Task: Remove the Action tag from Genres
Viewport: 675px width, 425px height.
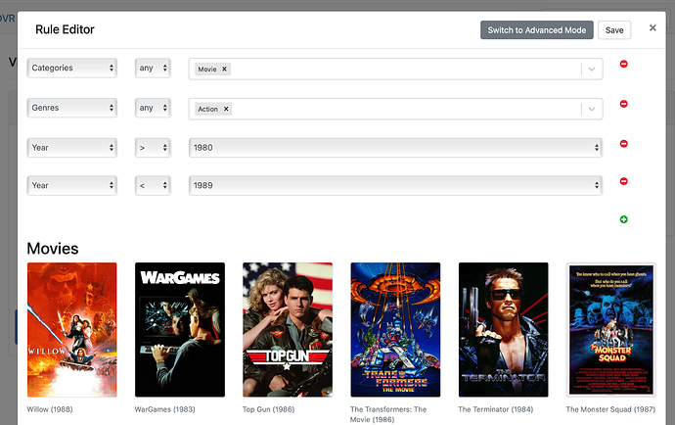Action: 227,109
